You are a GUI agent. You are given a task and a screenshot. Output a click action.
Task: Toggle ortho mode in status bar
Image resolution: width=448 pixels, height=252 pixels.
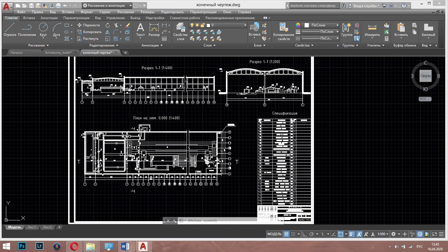tap(305, 234)
